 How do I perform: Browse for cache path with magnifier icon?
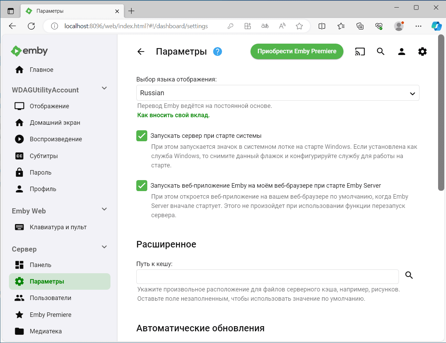click(409, 275)
